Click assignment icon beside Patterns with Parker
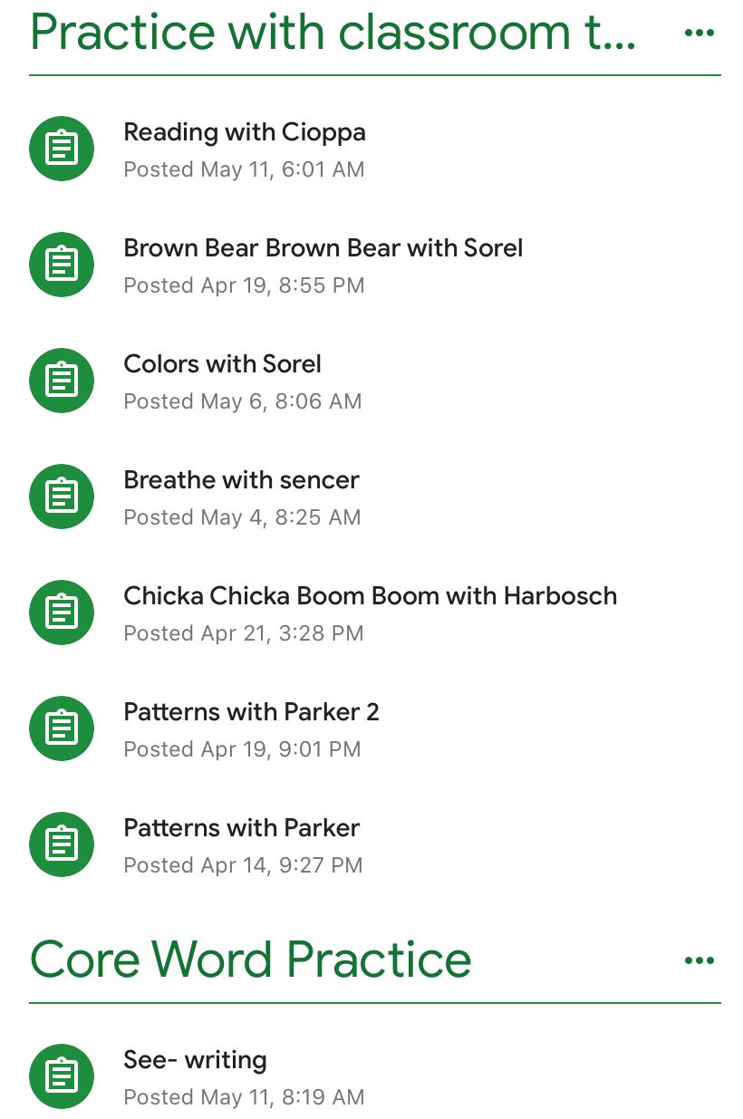The height and width of the screenshot is (1119, 743). [62, 844]
